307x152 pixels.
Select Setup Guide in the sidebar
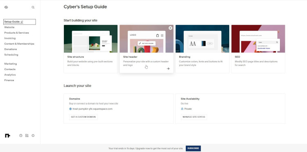[x=20, y=22]
